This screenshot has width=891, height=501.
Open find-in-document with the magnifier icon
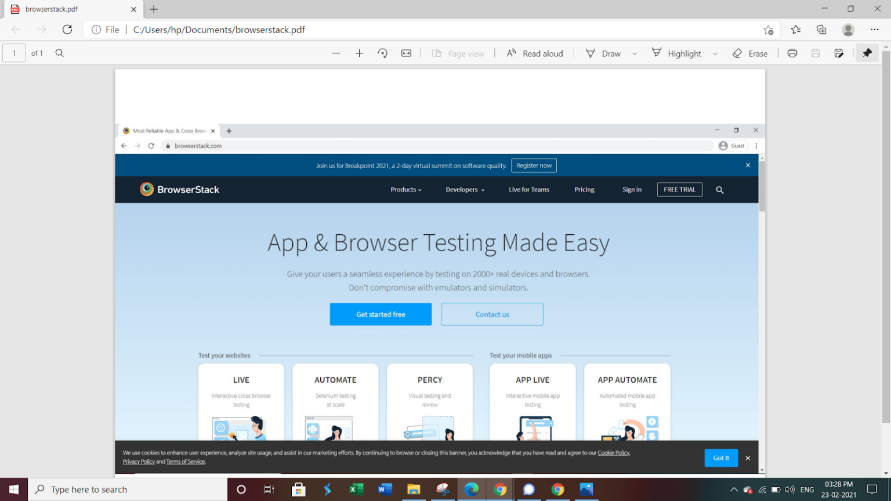click(x=59, y=53)
